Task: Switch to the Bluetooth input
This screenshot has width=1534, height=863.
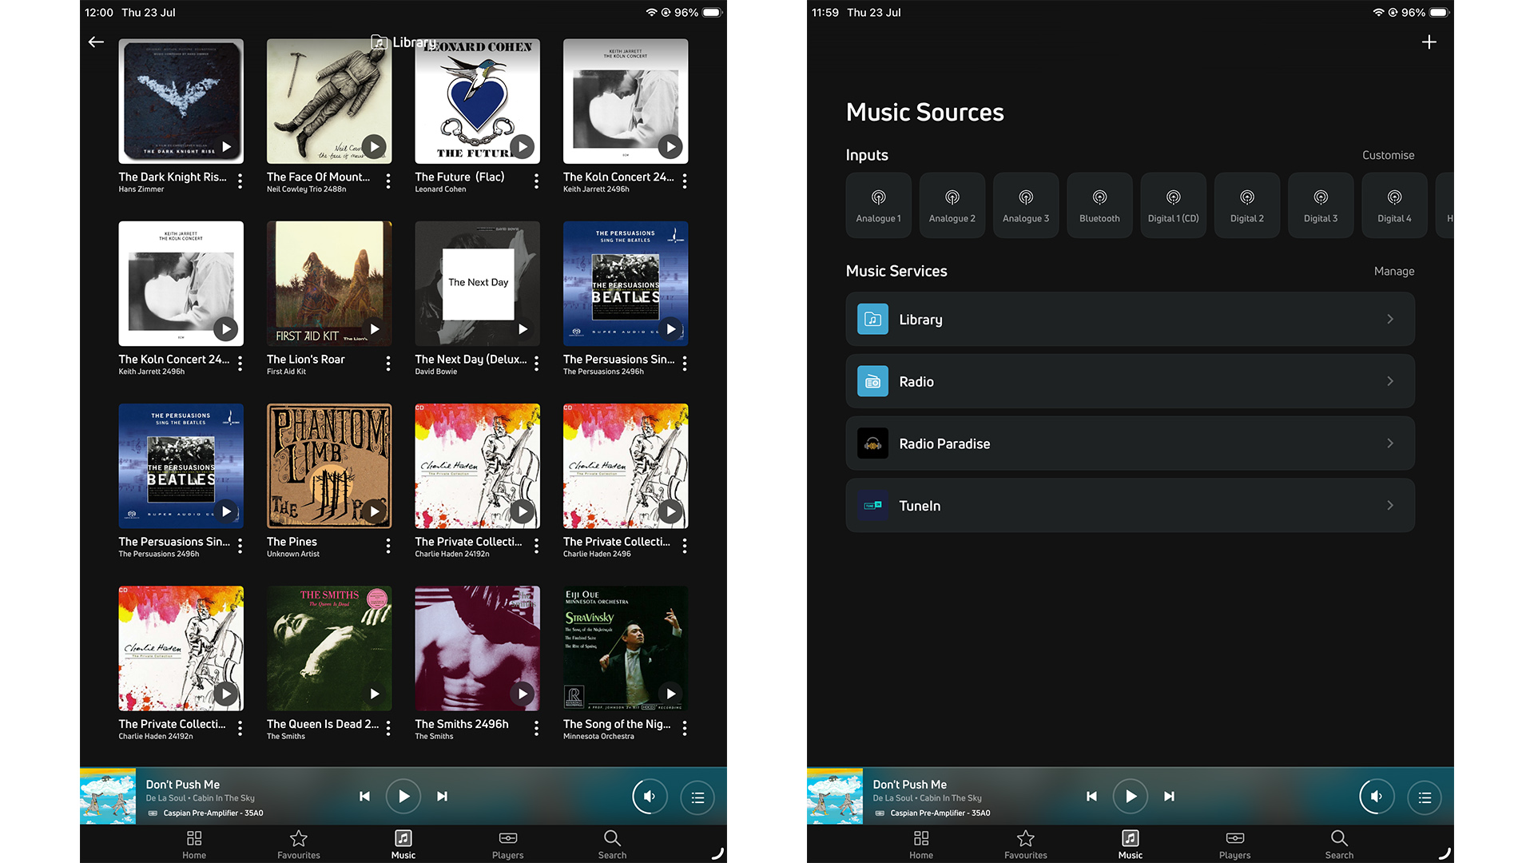Action: [1099, 205]
